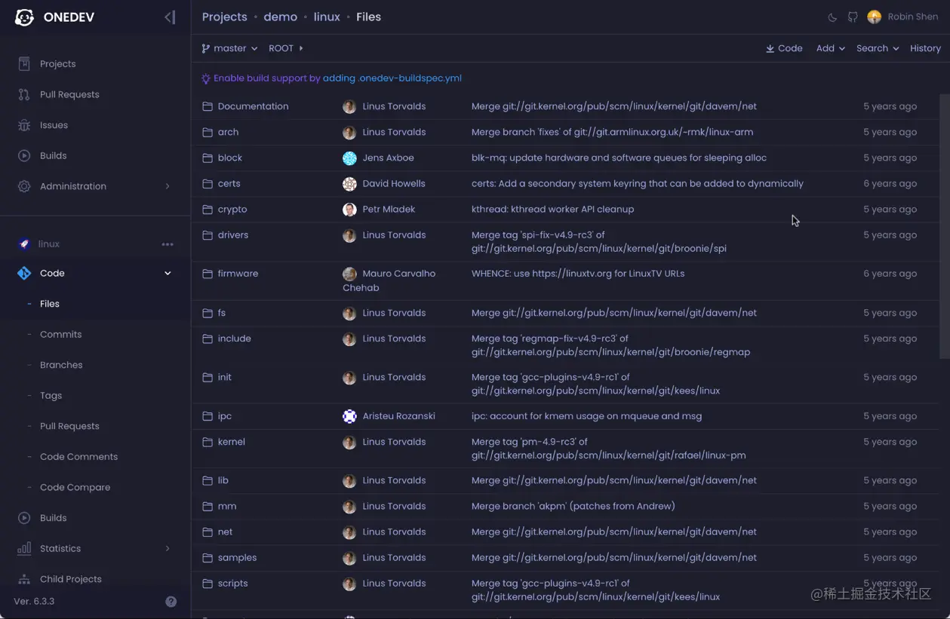Open the firmware folder
This screenshot has width=950, height=619.
238,274
